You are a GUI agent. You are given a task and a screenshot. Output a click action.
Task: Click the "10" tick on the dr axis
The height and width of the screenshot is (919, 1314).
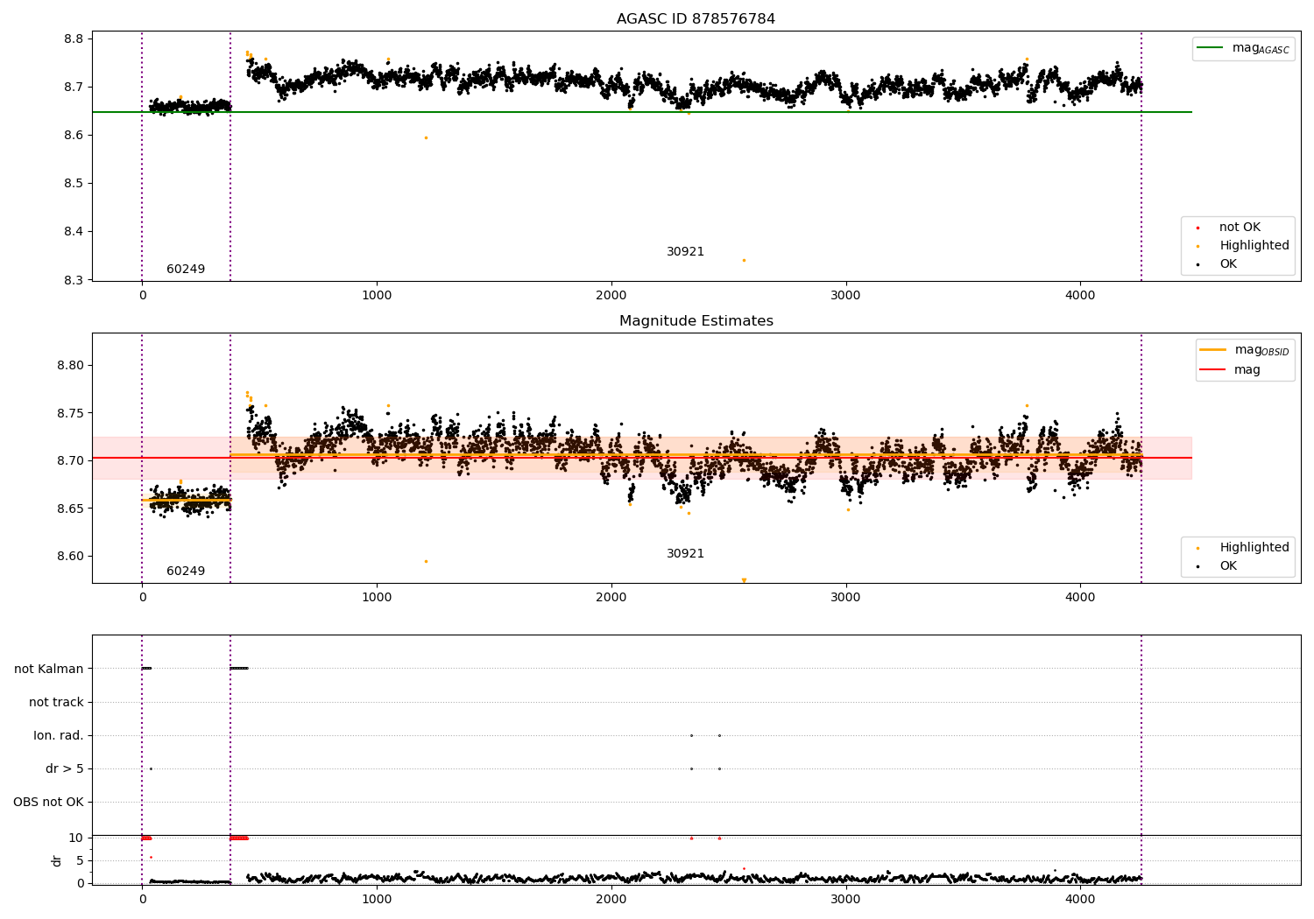(x=76, y=838)
